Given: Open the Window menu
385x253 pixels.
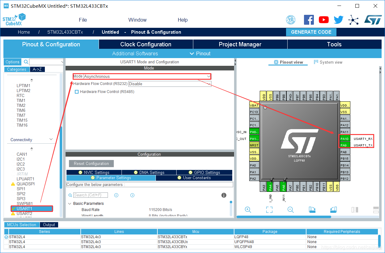Looking at the screenshot, I should tap(137, 20).
